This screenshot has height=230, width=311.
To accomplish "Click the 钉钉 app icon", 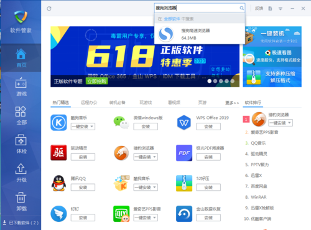I will coord(58,214).
